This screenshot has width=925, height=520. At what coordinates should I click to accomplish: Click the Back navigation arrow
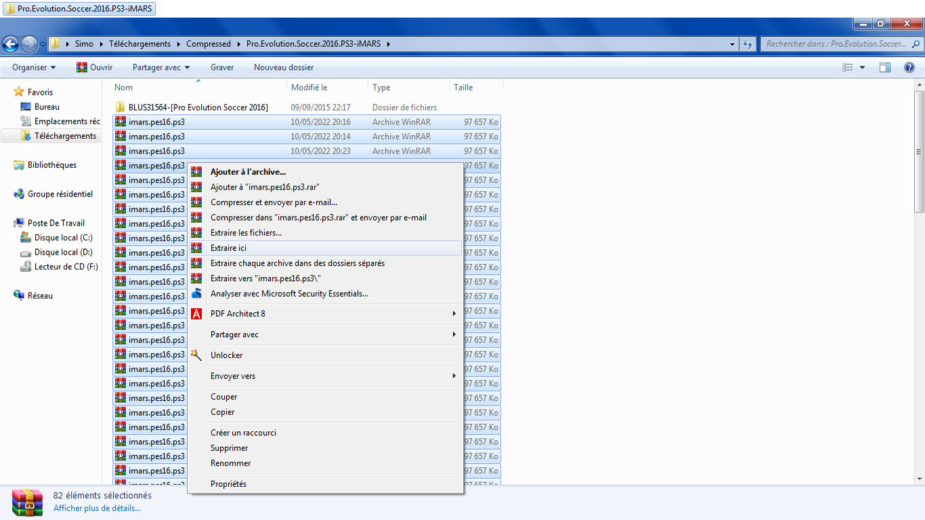click(x=11, y=45)
